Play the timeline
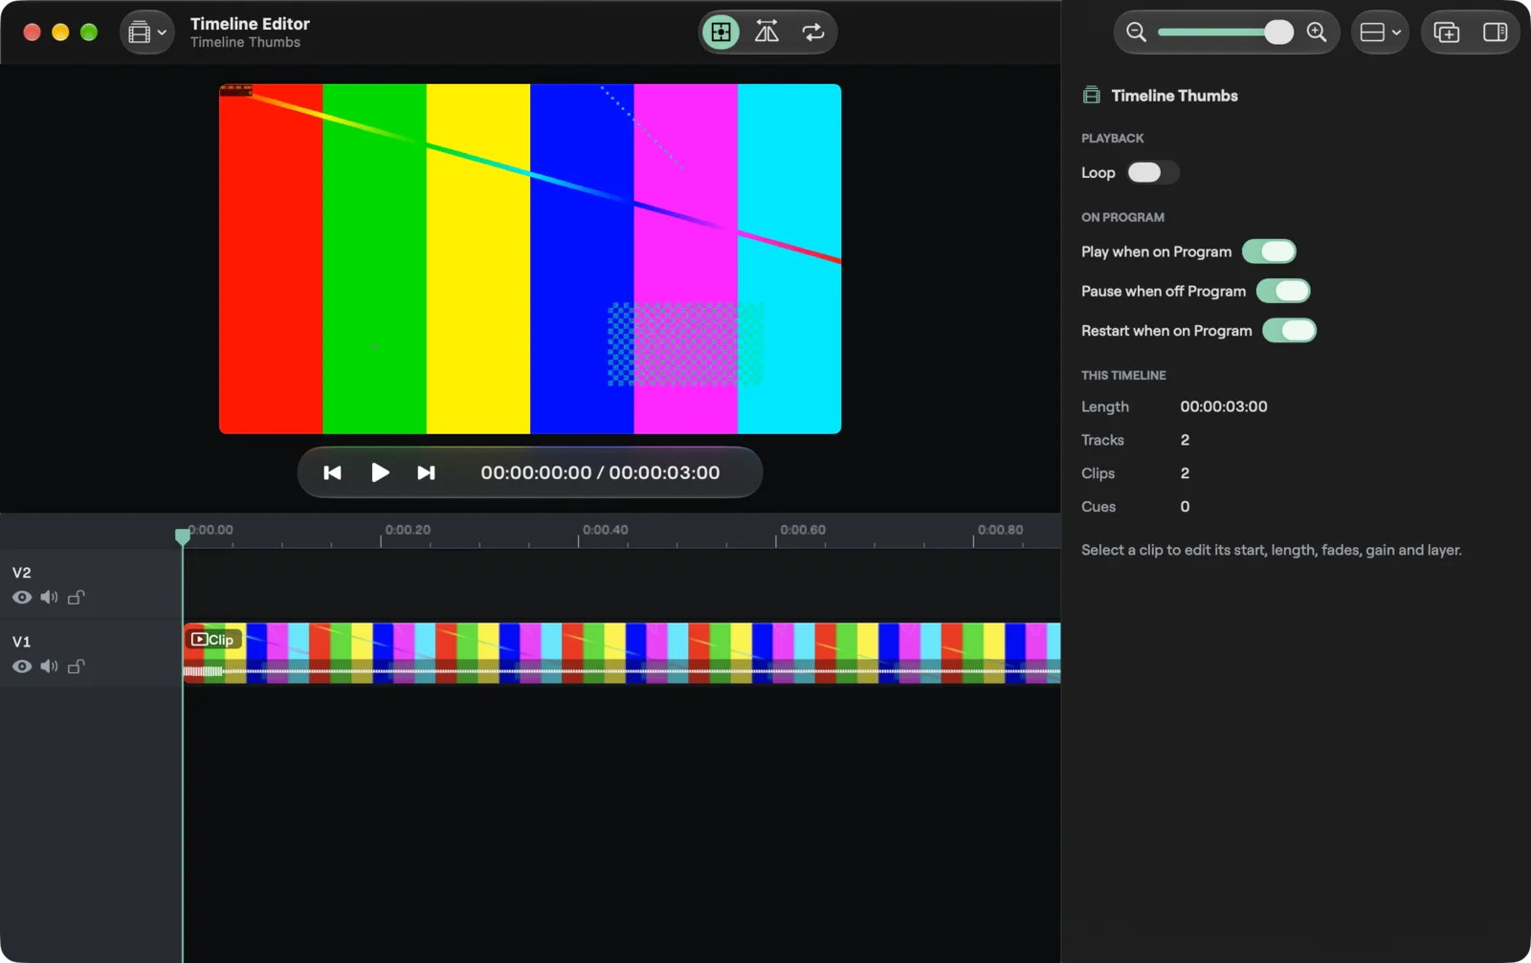The width and height of the screenshot is (1531, 963). 380,472
